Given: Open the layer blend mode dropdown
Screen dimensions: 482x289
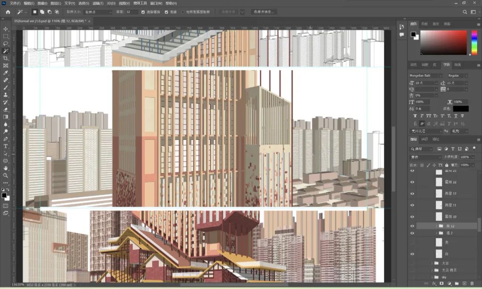Looking at the screenshot, I should [425, 157].
